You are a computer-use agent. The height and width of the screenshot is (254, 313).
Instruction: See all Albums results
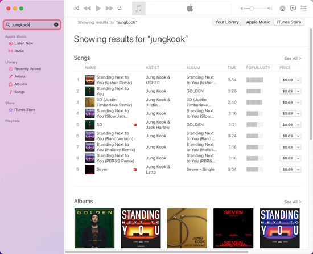pos(293,202)
